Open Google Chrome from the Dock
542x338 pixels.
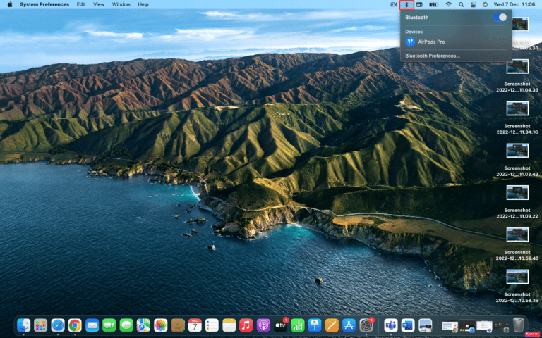point(75,325)
